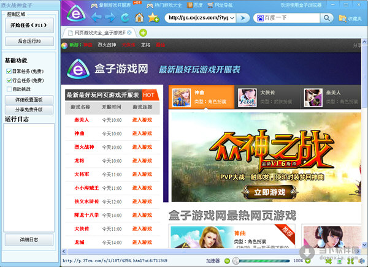Decrease accelerator speed with green minus
The image size is (368, 267).
227,261
